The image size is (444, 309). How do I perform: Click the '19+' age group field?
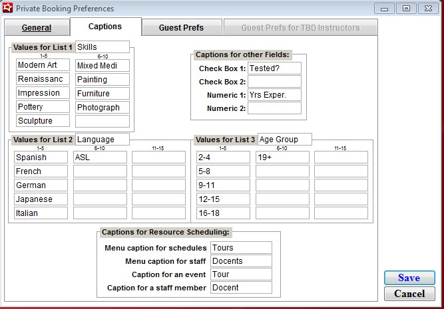pyautogui.click(x=282, y=157)
